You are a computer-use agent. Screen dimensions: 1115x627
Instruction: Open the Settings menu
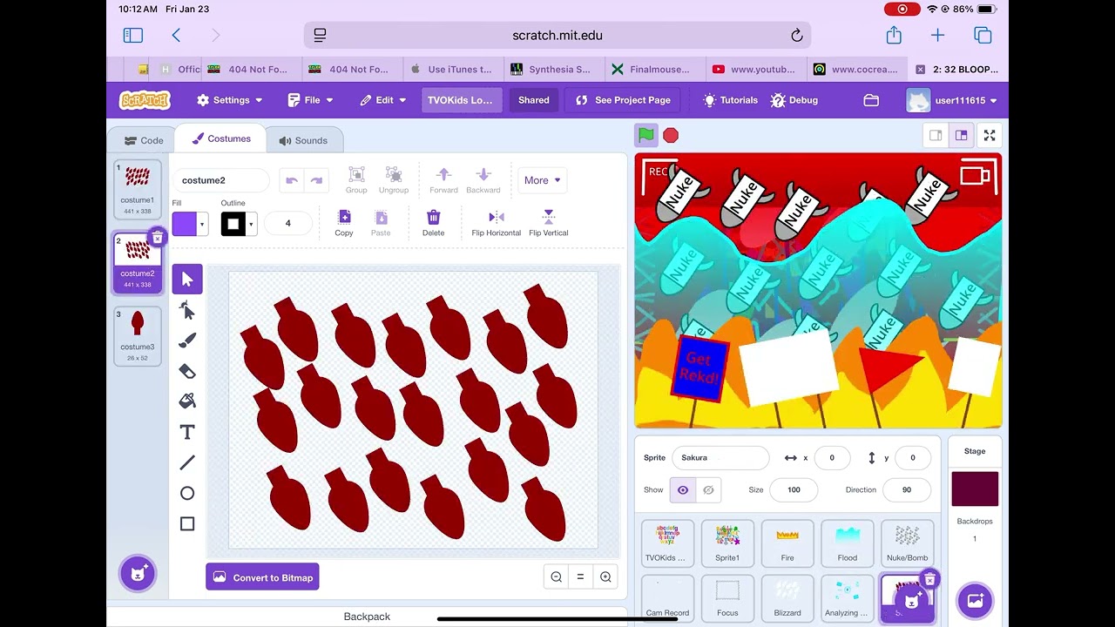[x=229, y=100]
